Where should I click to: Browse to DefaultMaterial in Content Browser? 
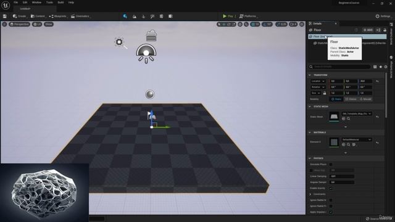click(348, 145)
